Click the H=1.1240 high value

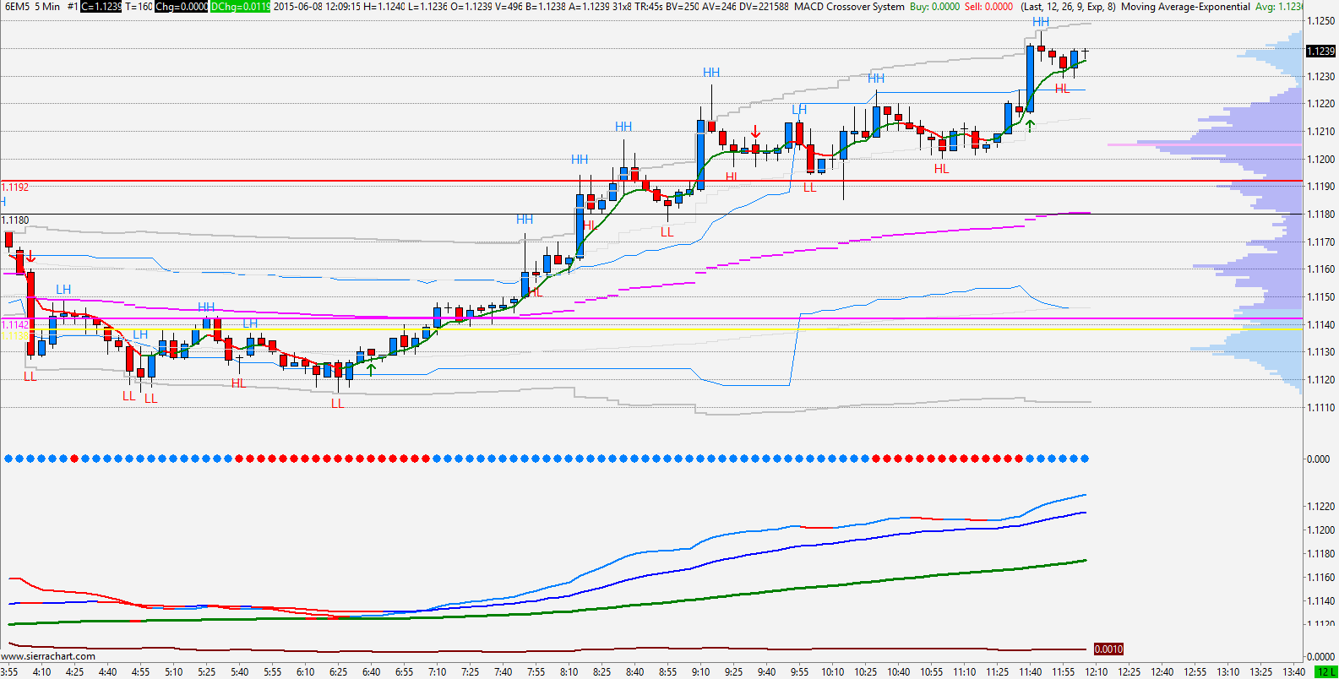pyautogui.click(x=385, y=7)
